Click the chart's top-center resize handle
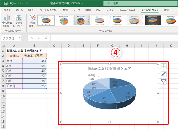 110,64
